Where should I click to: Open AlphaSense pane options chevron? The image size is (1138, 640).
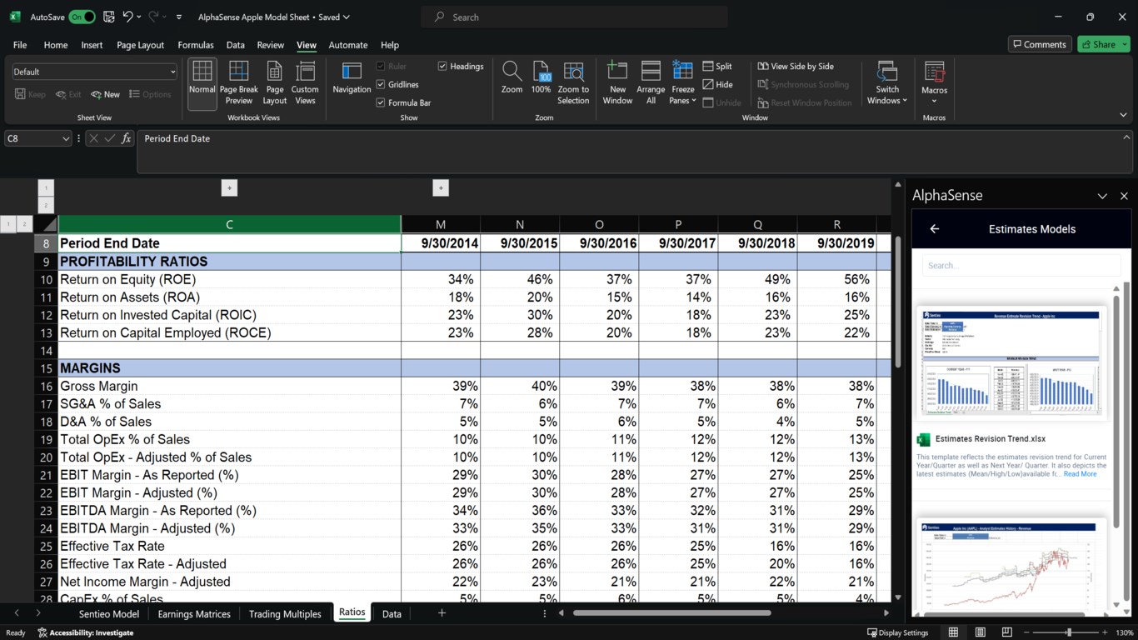(1102, 196)
